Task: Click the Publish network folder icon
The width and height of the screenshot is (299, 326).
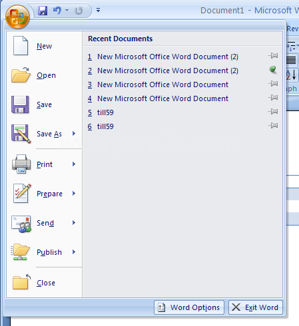Action: coord(20,252)
